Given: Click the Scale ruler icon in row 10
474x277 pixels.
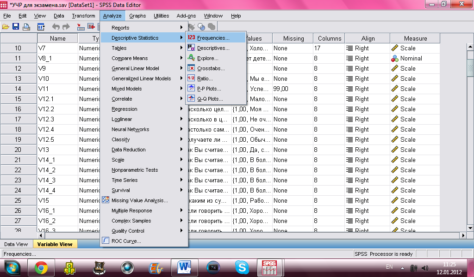Looking at the screenshot, I should point(395,48).
